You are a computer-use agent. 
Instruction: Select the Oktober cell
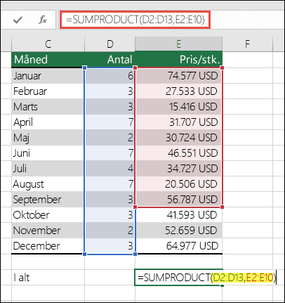[48, 215]
